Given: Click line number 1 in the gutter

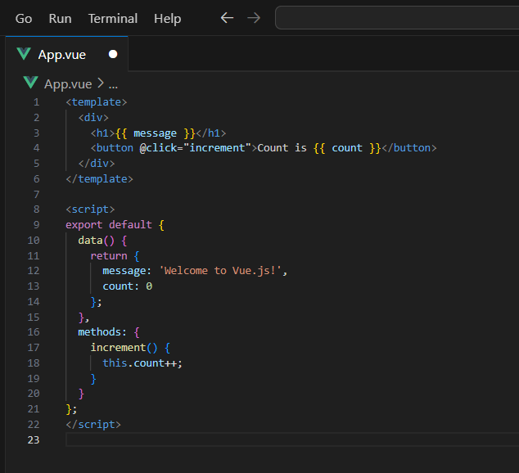Looking at the screenshot, I should (36, 102).
